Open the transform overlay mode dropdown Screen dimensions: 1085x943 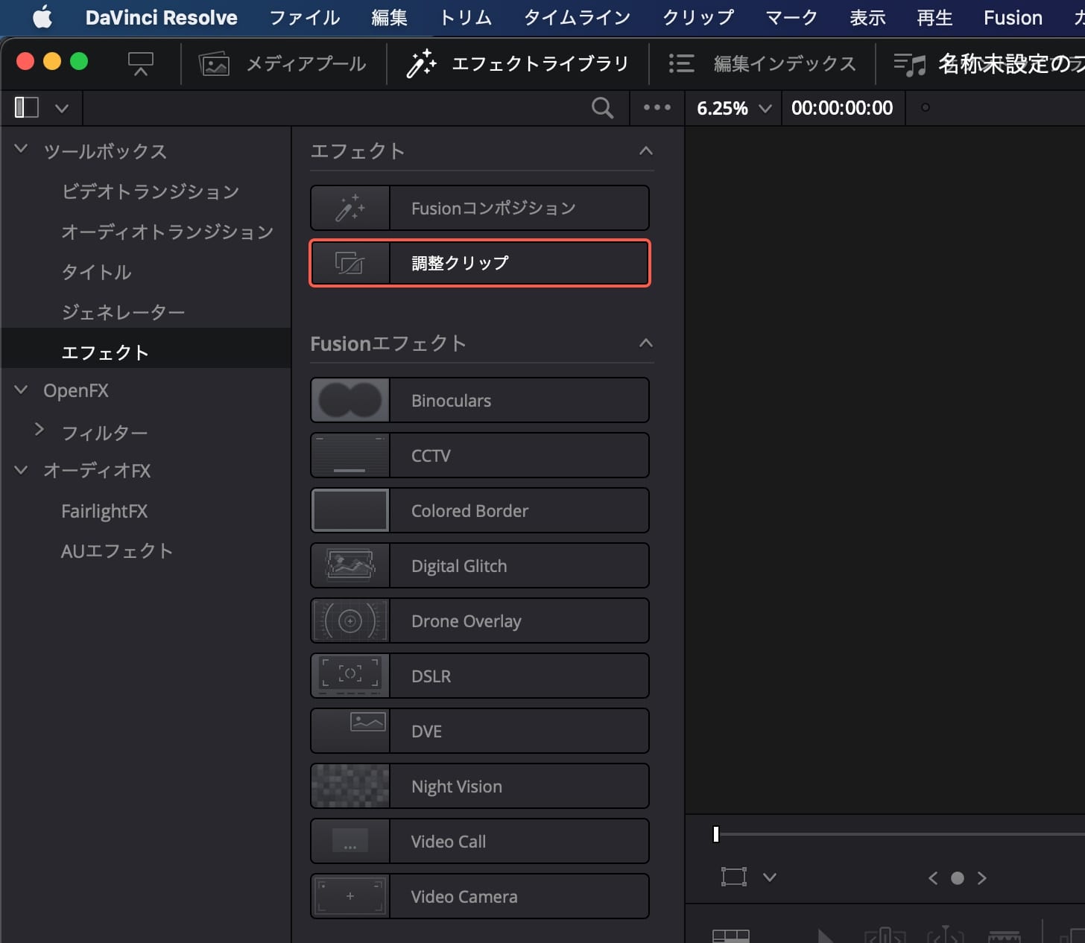770,877
